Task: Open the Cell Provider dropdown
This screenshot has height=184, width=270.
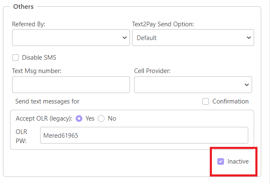Action: click(x=193, y=85)
